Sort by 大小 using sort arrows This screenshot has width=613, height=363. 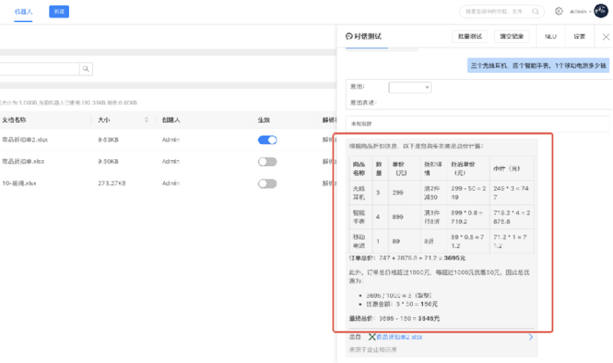coord(146,120)
